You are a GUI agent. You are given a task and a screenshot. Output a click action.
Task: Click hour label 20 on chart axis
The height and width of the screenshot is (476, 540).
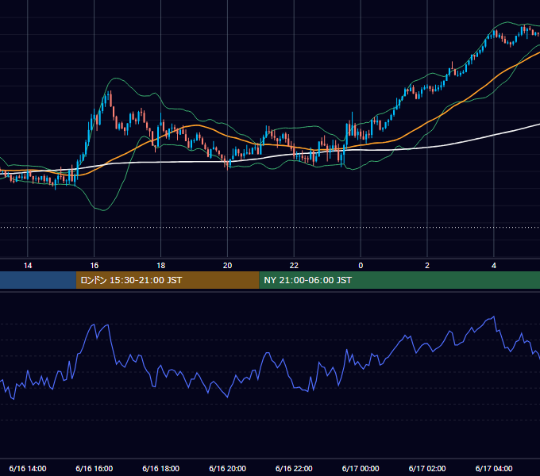227,266
